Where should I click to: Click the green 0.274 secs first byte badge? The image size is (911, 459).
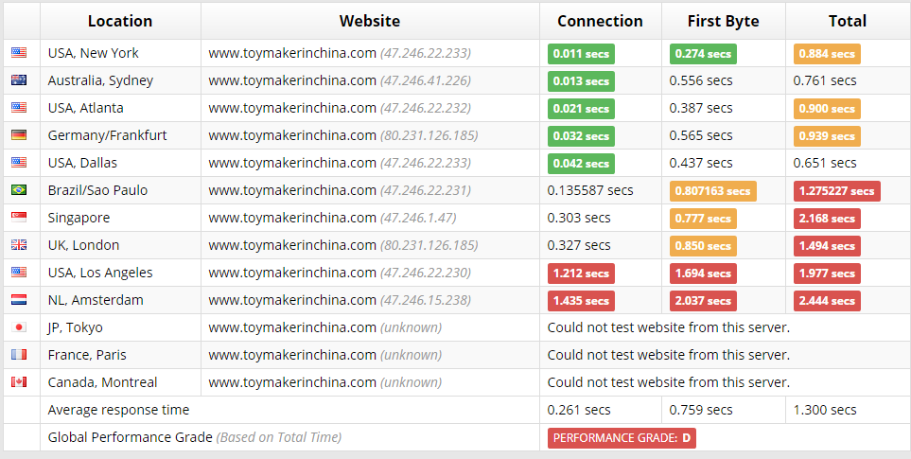703,53
